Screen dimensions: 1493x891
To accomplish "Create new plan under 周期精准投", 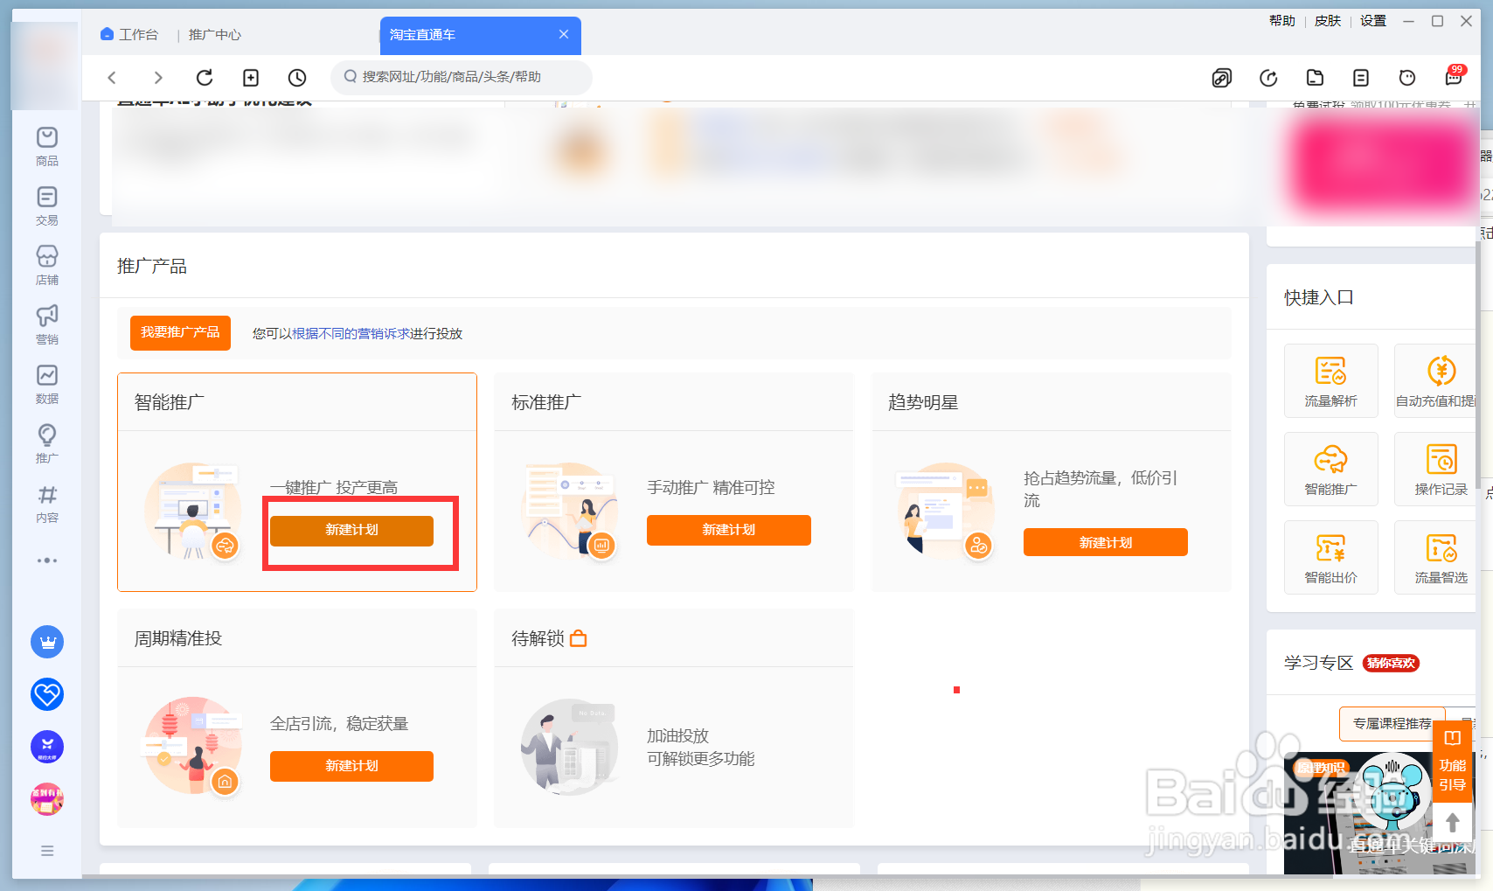I will [351, 766].
